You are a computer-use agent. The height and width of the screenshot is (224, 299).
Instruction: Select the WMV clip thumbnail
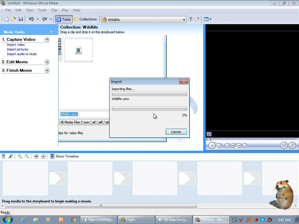[x=78, y=50]
